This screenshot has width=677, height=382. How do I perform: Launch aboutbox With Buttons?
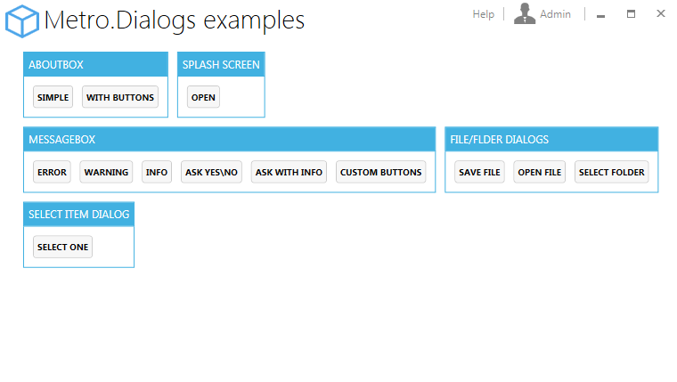click(120, 97)
